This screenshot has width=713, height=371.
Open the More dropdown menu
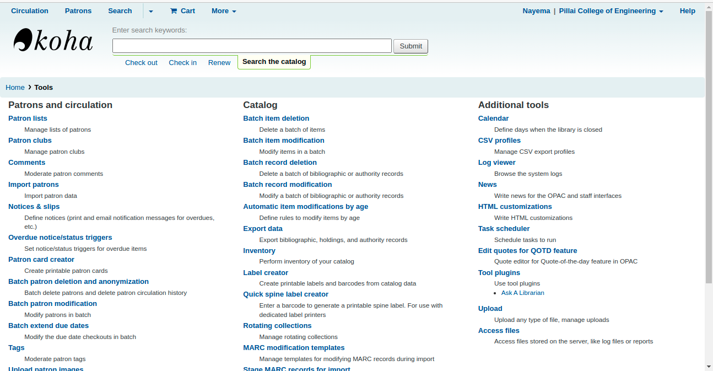click(x=224, y=11)
